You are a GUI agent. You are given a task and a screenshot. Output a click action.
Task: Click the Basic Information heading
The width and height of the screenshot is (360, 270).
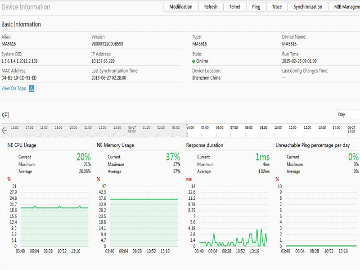21,24
